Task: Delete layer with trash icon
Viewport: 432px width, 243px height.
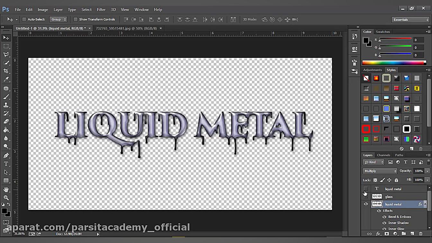Action: pyautogui.click(x=421, y=234)
